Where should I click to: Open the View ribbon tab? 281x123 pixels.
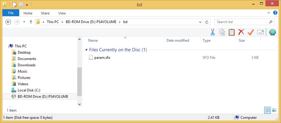[x=62, y=13]
